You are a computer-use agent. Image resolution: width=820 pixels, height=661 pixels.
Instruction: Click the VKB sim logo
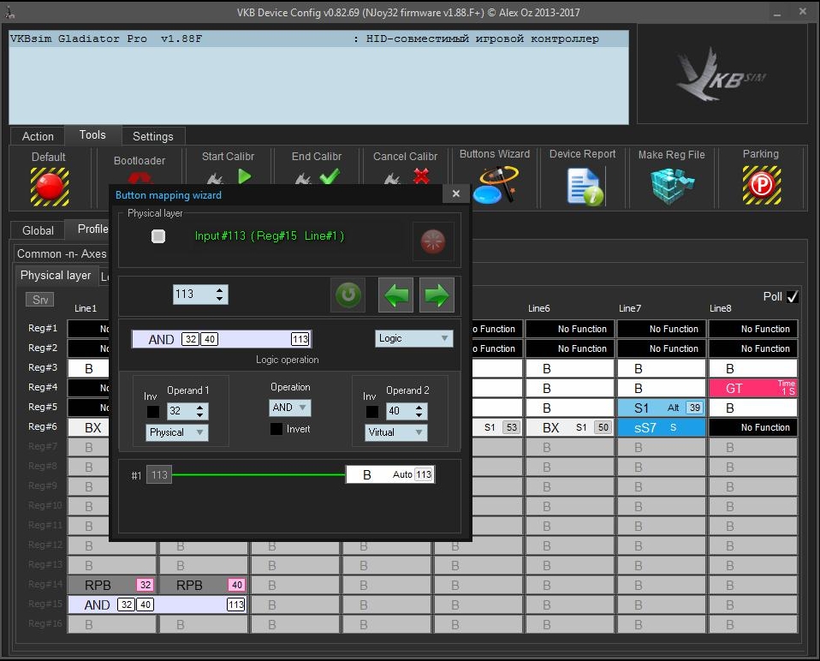[722, 74]
